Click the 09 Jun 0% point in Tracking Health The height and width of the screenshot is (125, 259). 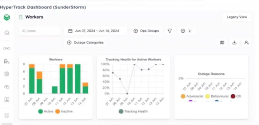(127, 94)
